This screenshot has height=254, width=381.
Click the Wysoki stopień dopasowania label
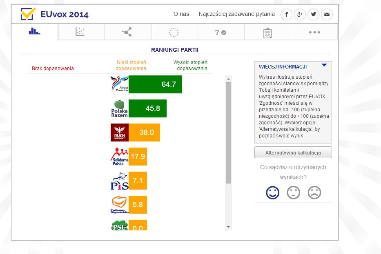[x=190, y=65]
